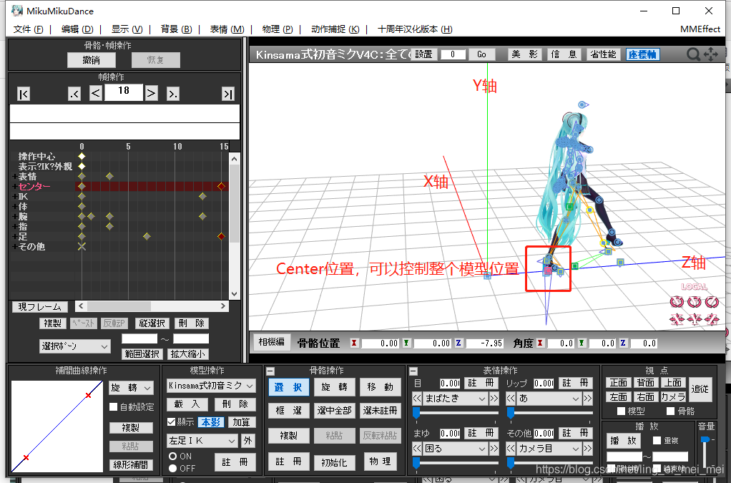Jump to the last frame button
Screen dimensions: 731x483
tap(228, 94)
